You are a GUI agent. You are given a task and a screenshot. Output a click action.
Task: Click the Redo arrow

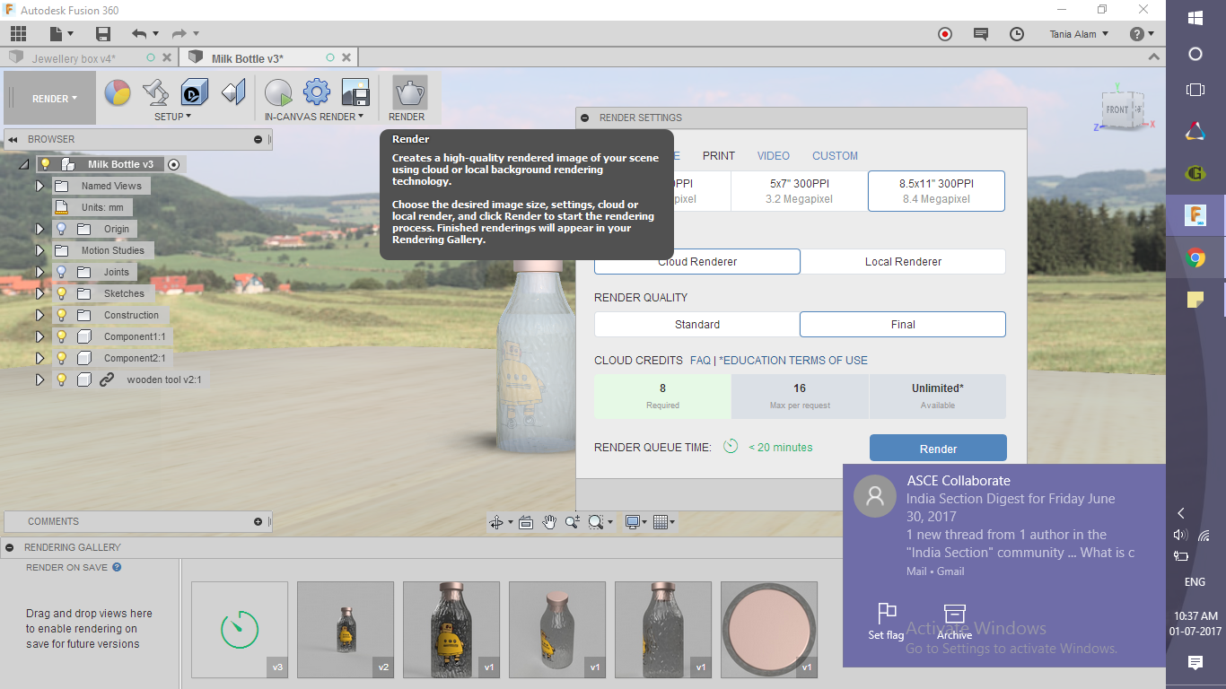point(179,34)
